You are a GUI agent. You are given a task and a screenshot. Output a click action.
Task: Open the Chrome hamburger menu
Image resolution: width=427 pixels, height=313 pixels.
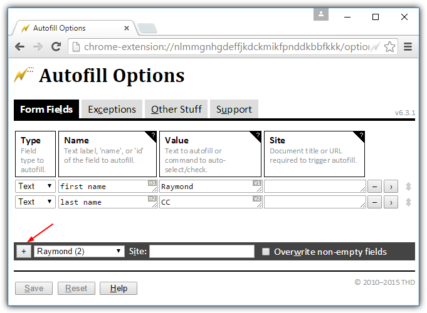pyautogui.click(x=408, y=47)
